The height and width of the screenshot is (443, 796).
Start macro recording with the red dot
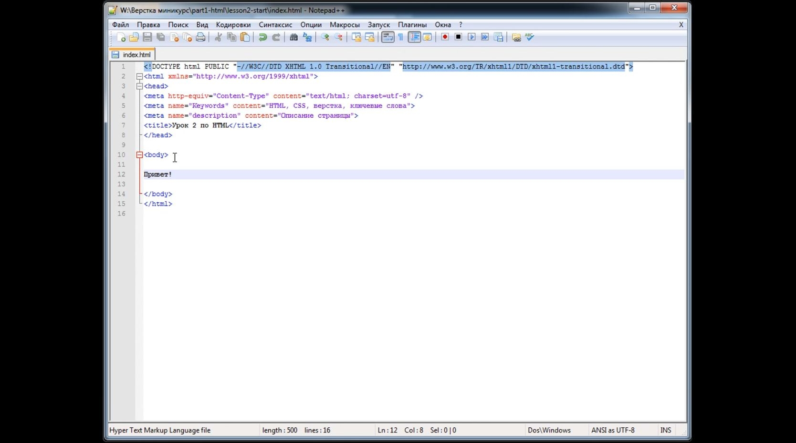(x=445, y=37)
